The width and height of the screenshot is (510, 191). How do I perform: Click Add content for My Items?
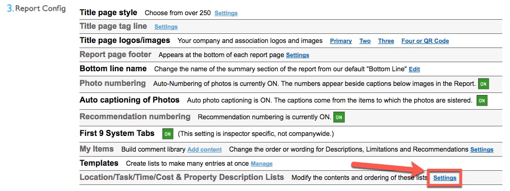click(204, 150)
